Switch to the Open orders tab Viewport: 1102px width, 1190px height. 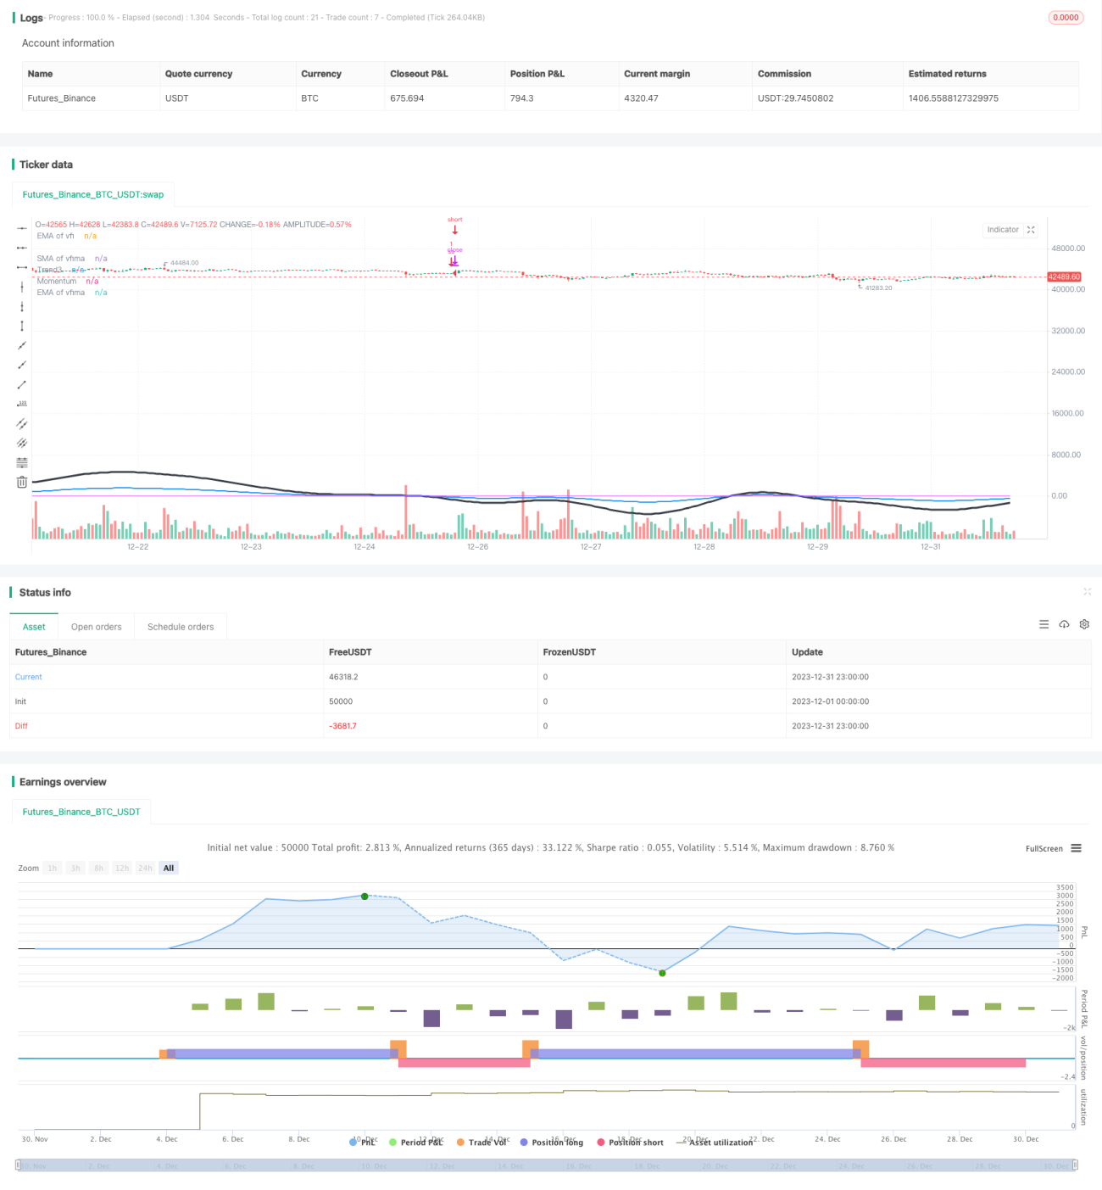[97, 627]
